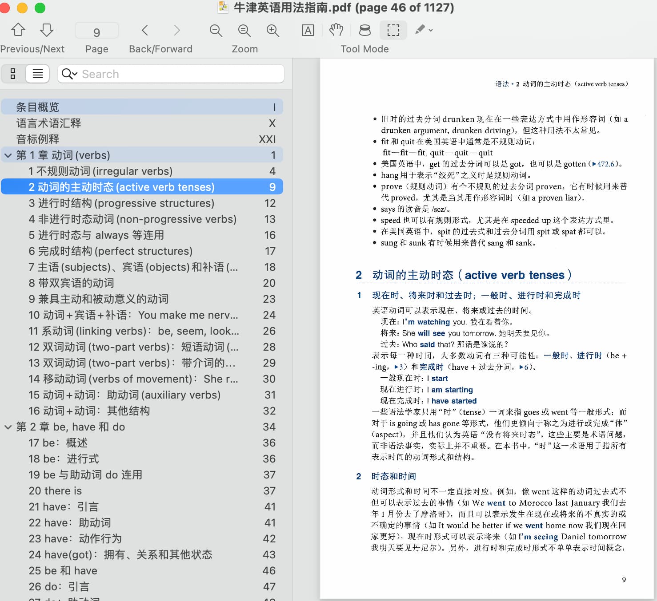Click the Back navigation chevron
Image resolution: width=657 pixels, height=601 pixels.
[x=145, y=30]
